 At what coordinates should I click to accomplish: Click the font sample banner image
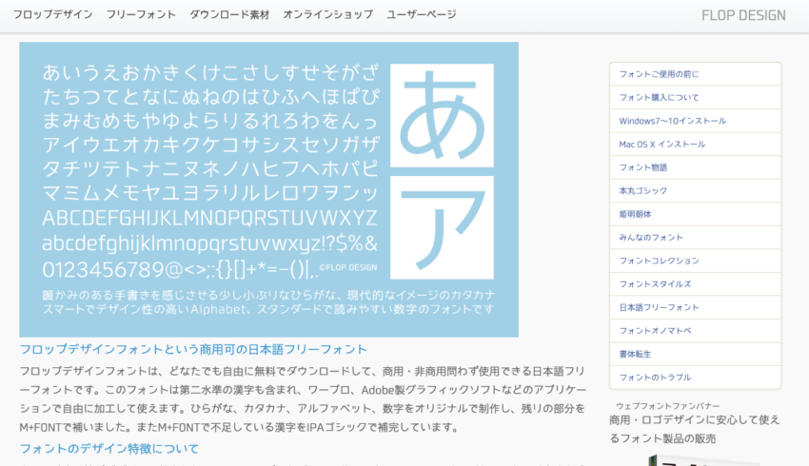click(x=268, y=189)
